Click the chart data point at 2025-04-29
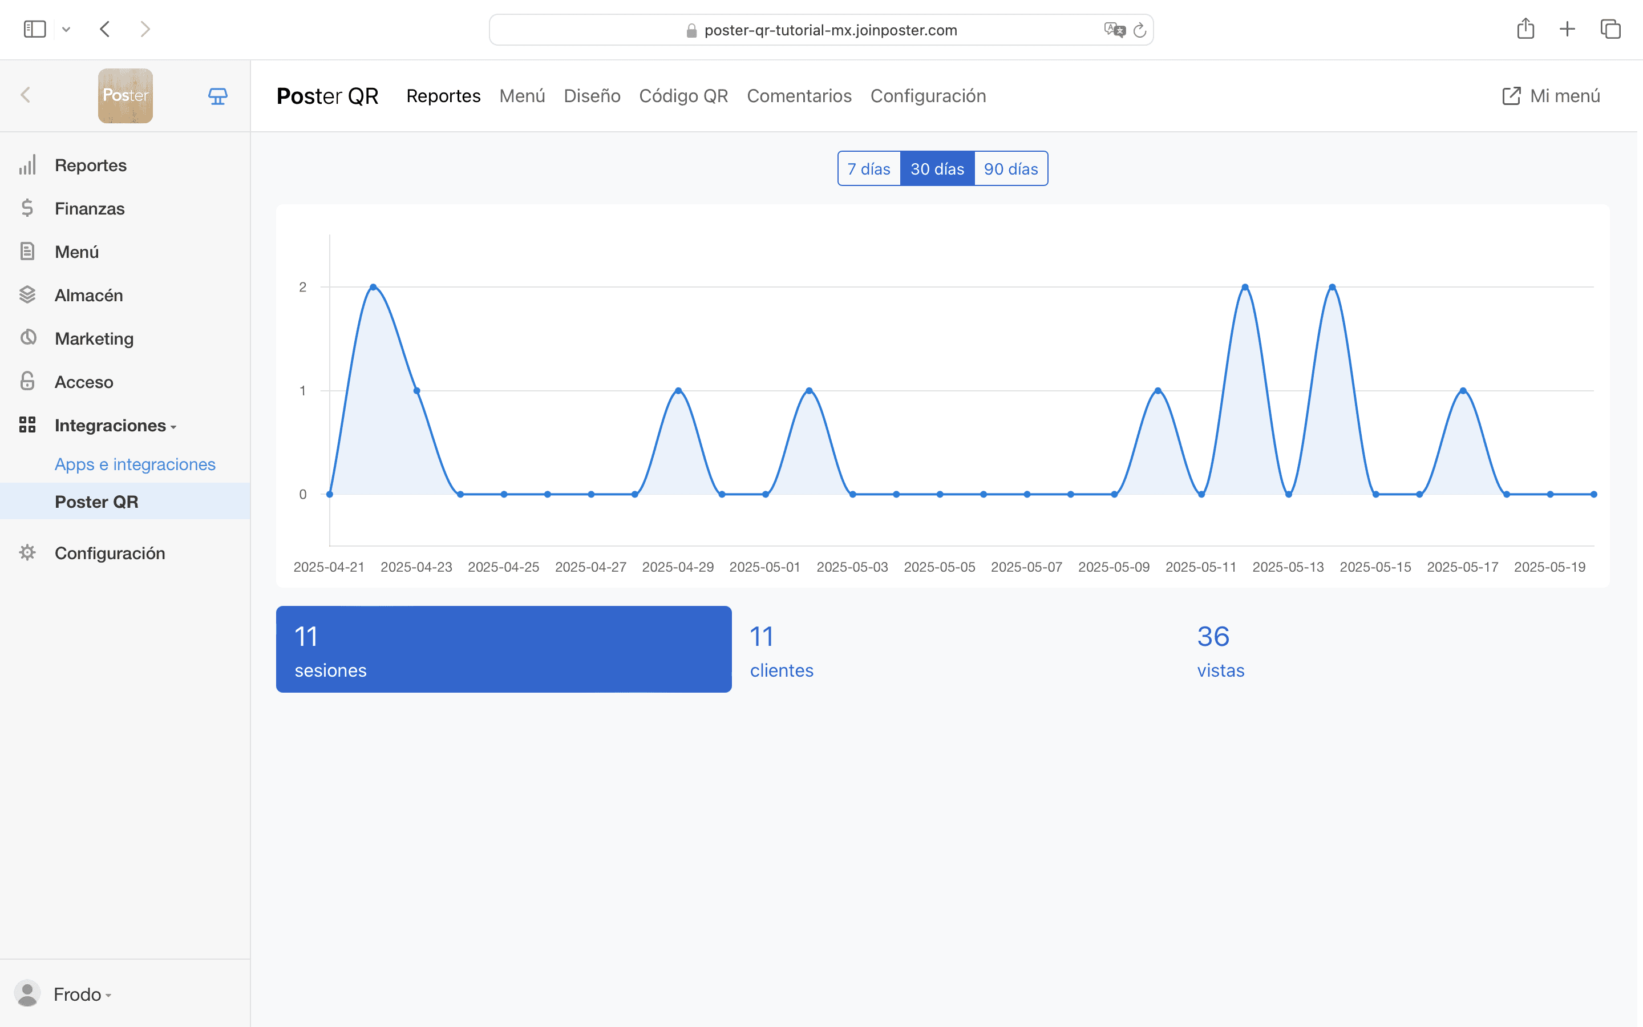This screenshot has width=1643, height=1027. [x=678, y=391]
